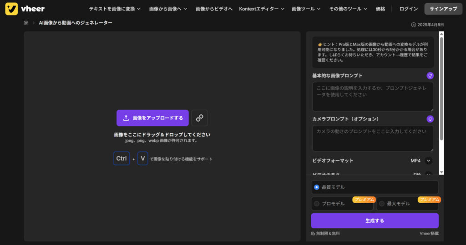Screen dimensions: 466x245
Task: Expand the ビデオフォーマット MP4 dropdown
Action: (428, 160)
